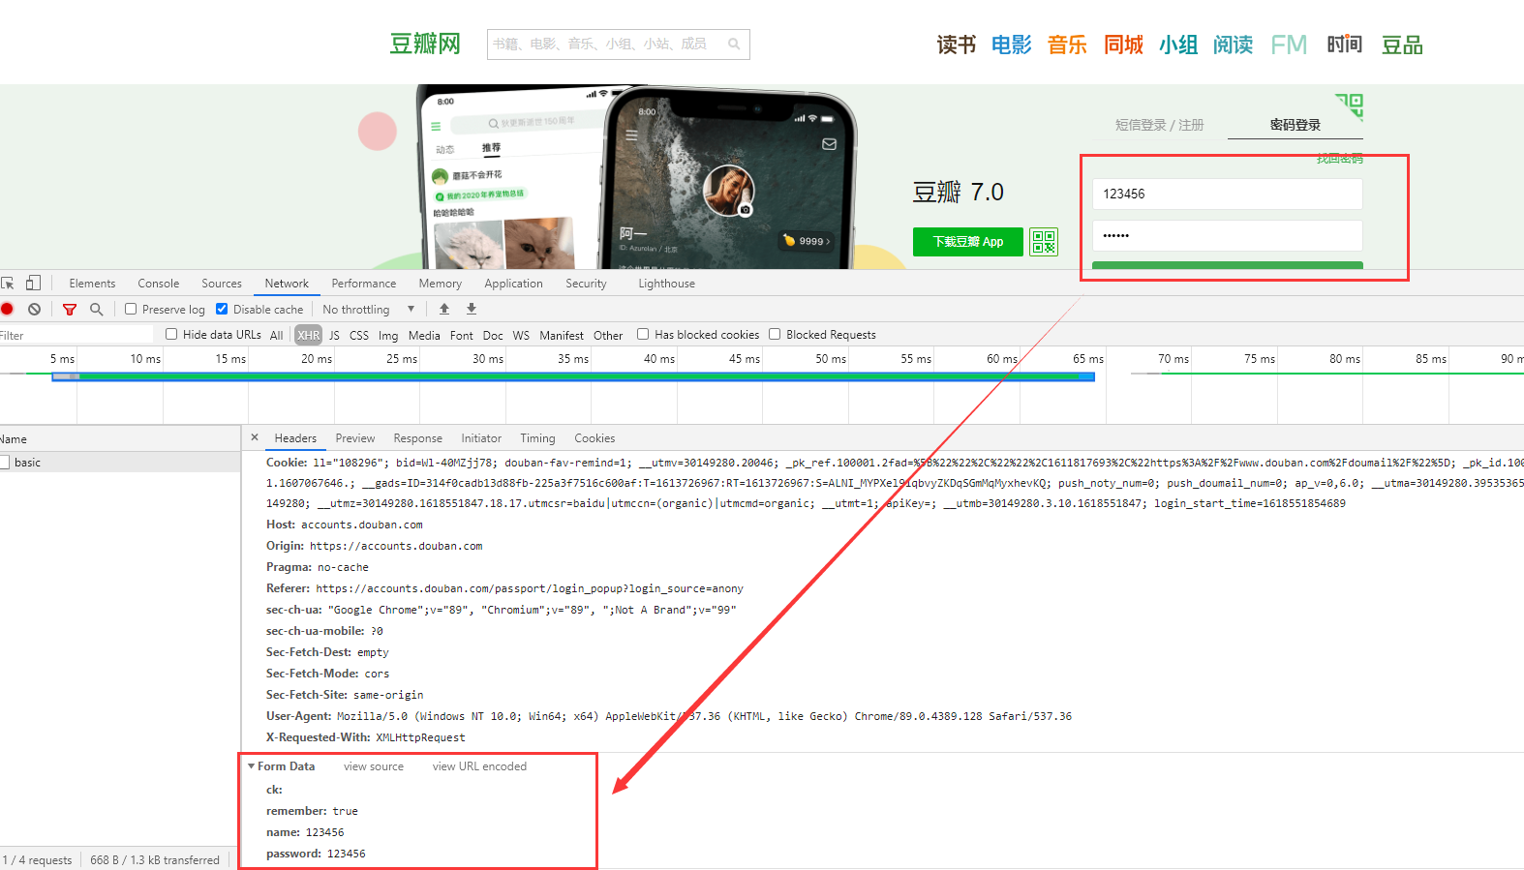Open the 音乐 navigation link
Viewport: 1524px width, 870px height.
pos(1067,45)
